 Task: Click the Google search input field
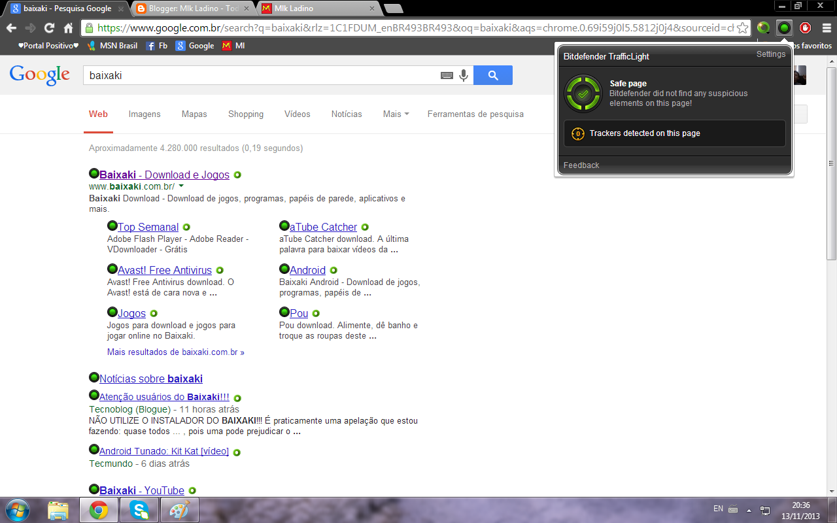[262, 75]
